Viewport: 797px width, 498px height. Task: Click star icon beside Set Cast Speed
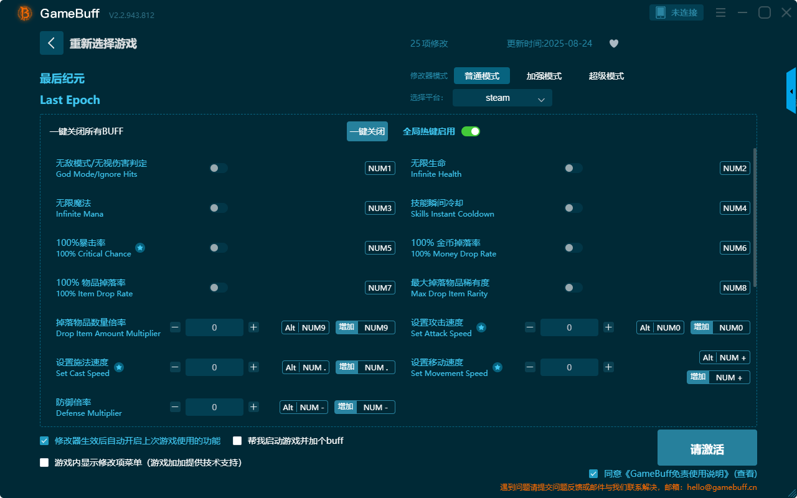pos(119,367)
